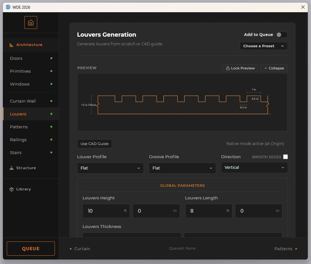Open the Groove Profile dropdown
Screen dimensions: 311x264
(182, 168)
